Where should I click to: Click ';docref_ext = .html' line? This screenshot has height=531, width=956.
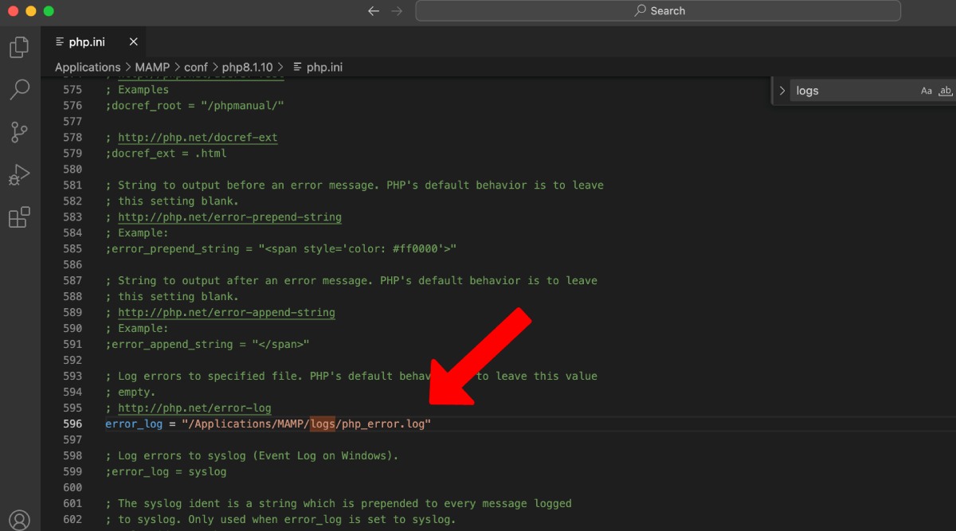pos(166,153)
